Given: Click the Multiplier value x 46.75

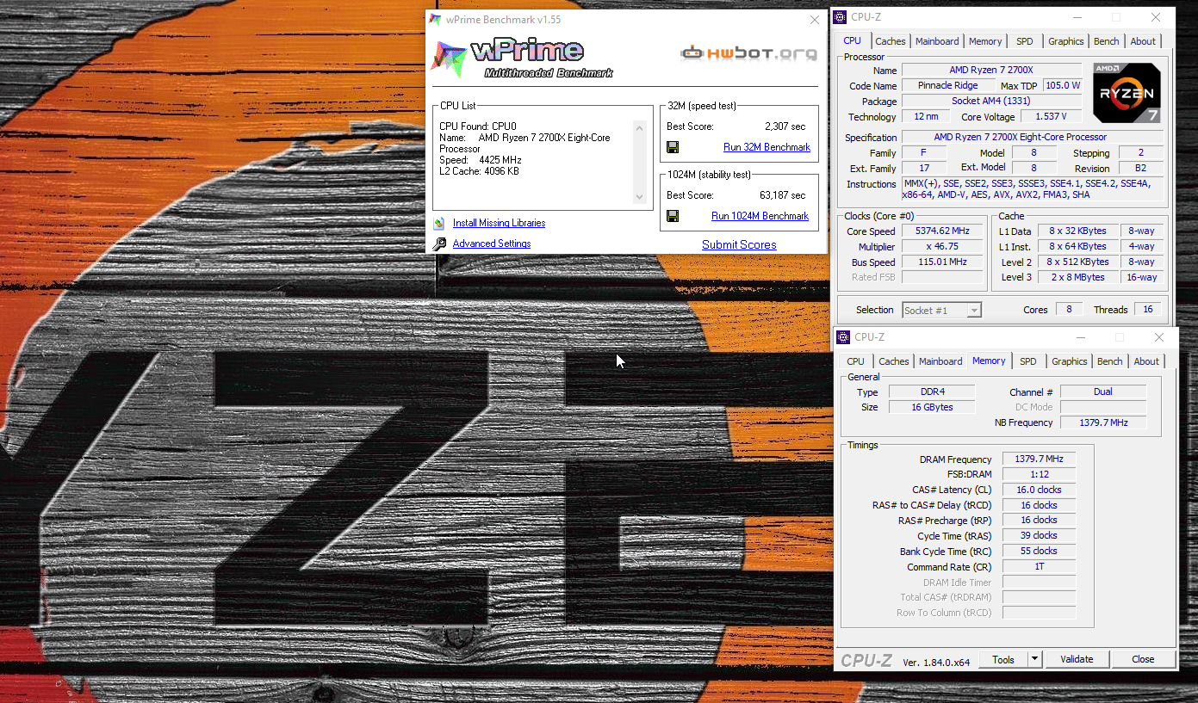Looking at the screenshot, I should pyautogui.click(x=943, y=246).
